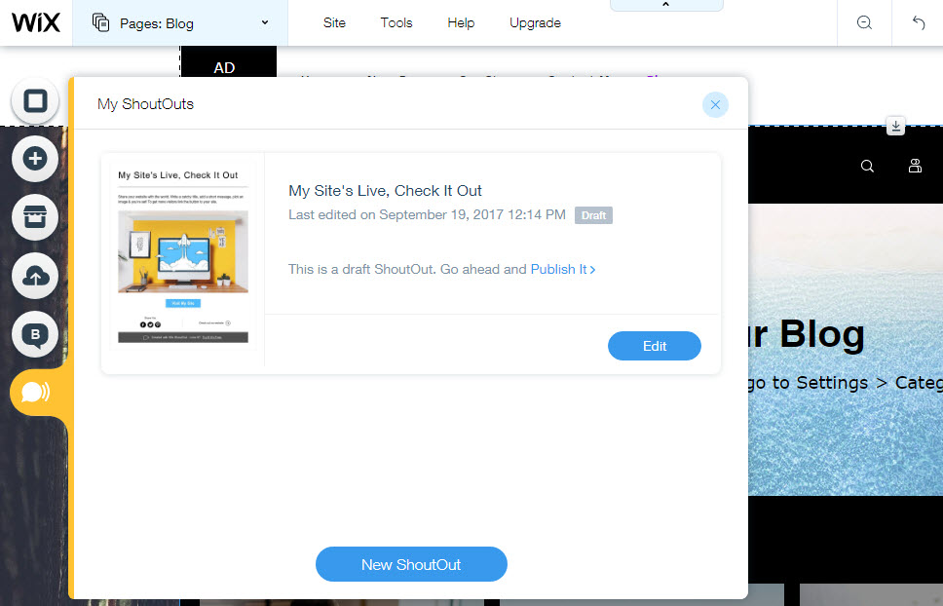Open the Background panel square icon
Screen dimensions: 943x606
[35, 100]
